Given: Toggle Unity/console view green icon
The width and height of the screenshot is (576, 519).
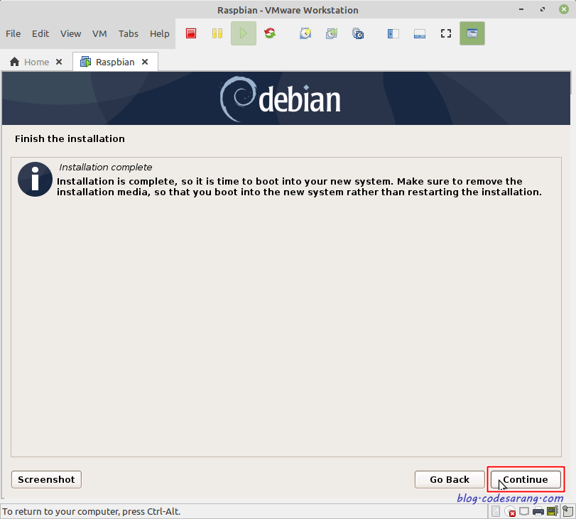Looking at the screenshot, I should pos(472,33).
